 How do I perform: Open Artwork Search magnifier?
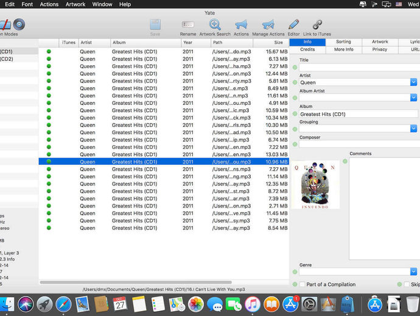point(215,24)
